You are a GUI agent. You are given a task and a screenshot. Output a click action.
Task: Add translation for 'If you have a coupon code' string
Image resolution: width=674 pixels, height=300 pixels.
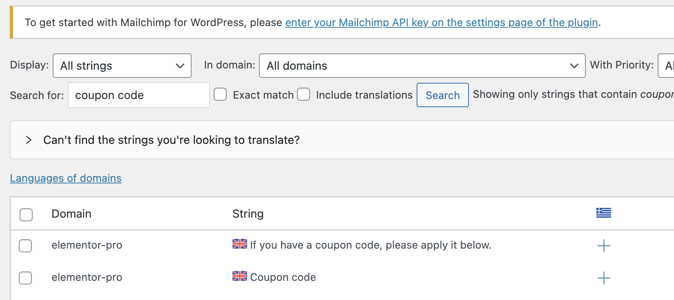coord(604,246)
